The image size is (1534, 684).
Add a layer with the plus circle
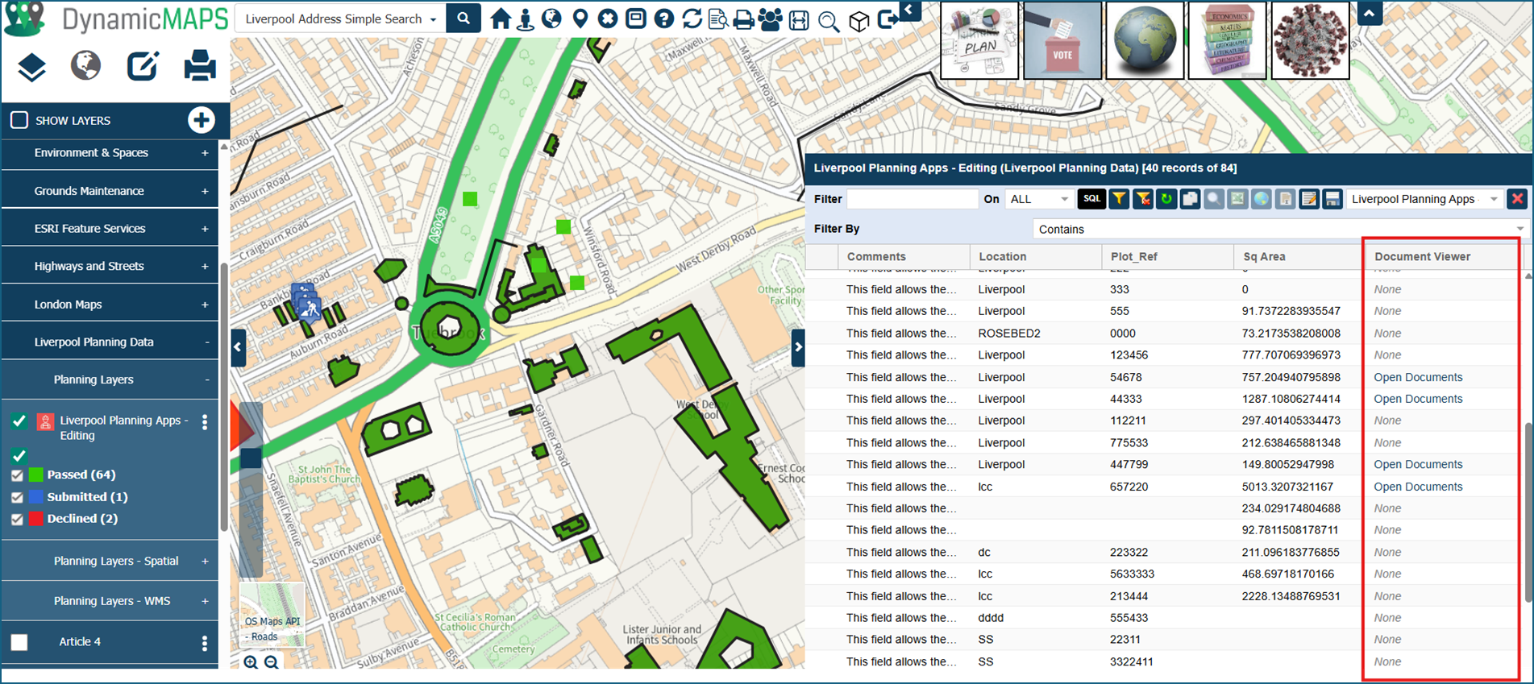pos(202,120)
